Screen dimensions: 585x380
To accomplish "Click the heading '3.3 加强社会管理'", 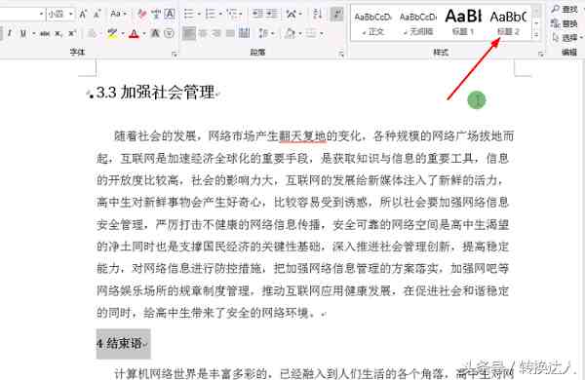I will pyautogui.click(x=156, y=93).
